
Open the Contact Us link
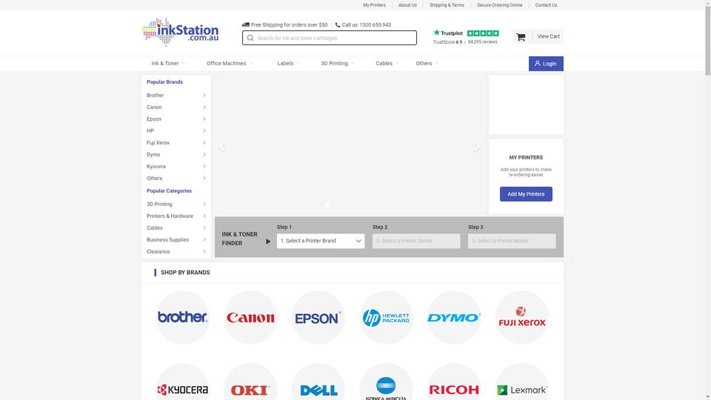pos(546,5)
